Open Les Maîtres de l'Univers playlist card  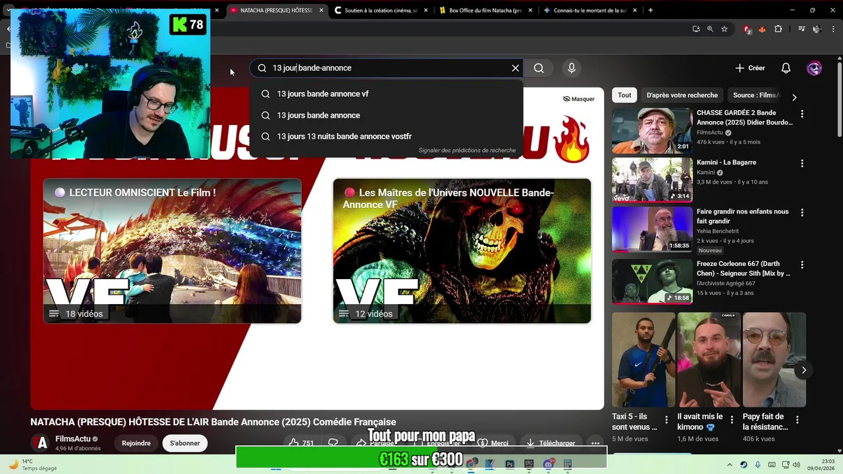click(462, 251)
